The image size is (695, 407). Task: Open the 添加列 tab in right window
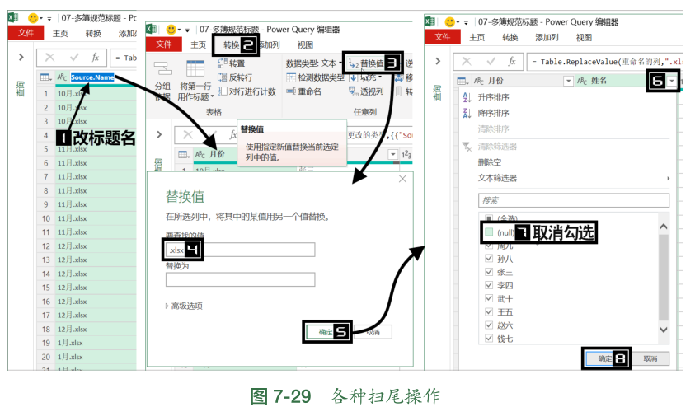547,38
